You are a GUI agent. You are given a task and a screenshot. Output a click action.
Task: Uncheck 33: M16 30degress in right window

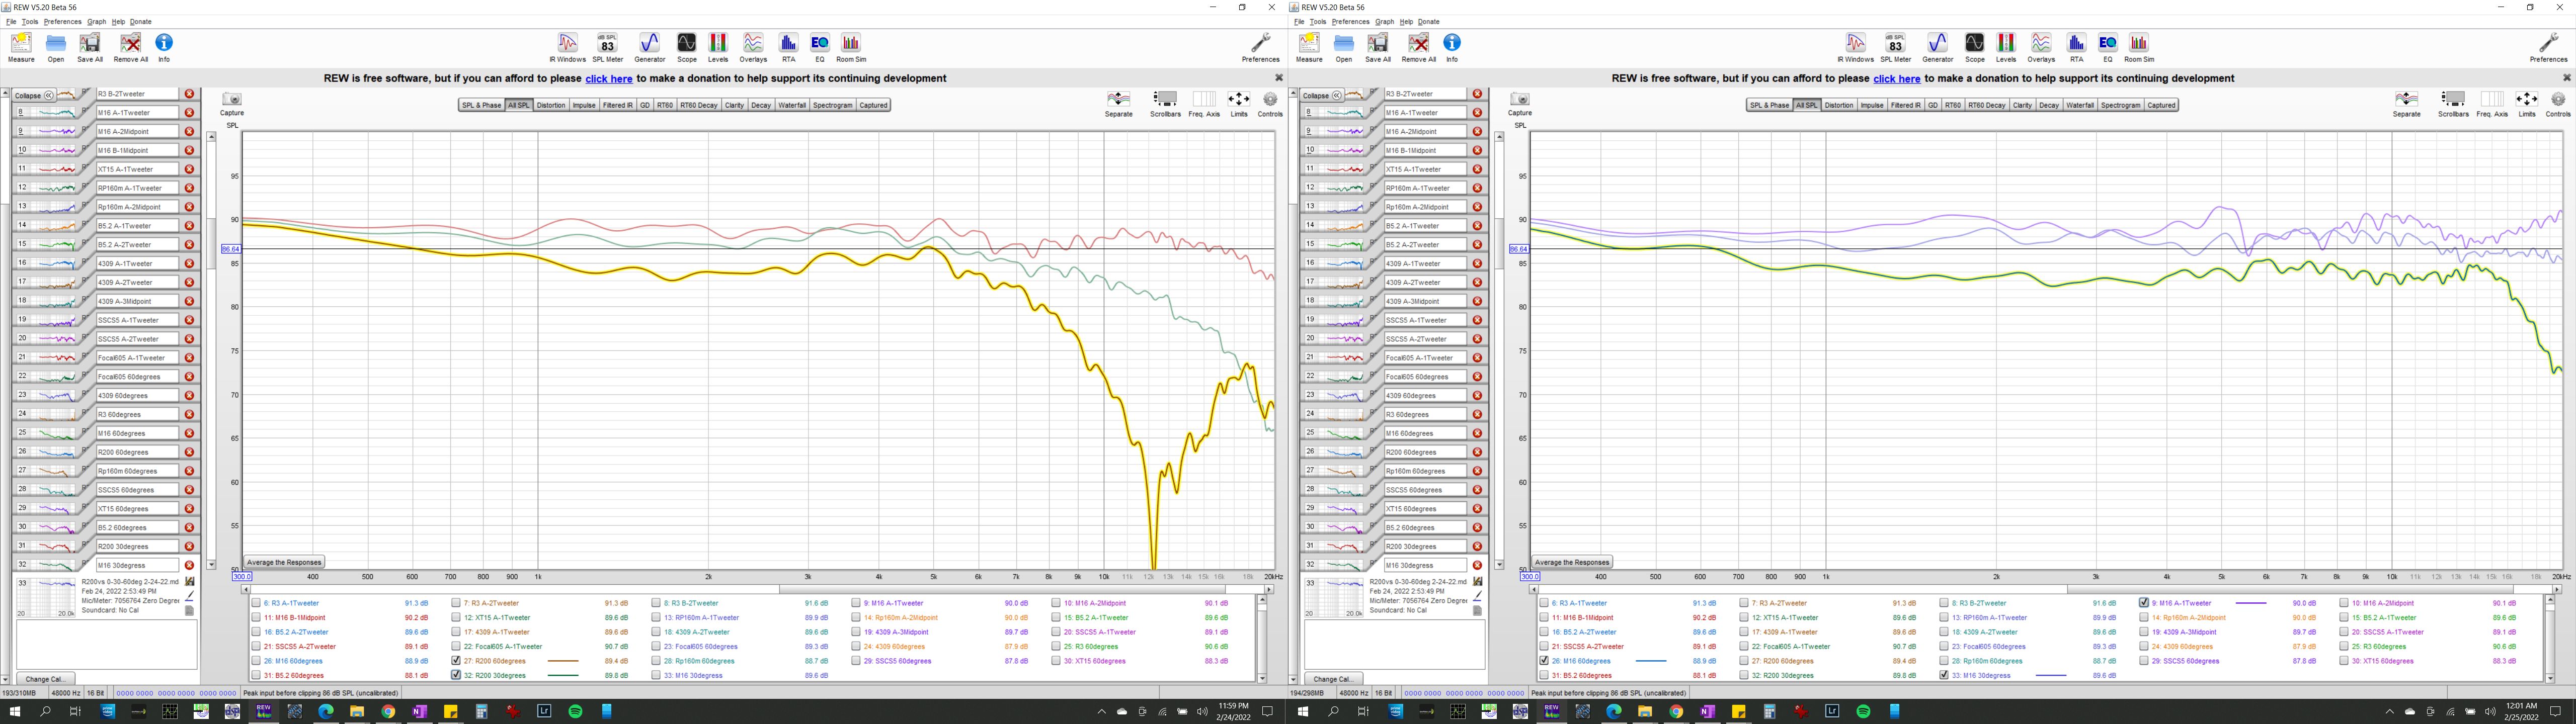coord(1944,675)
